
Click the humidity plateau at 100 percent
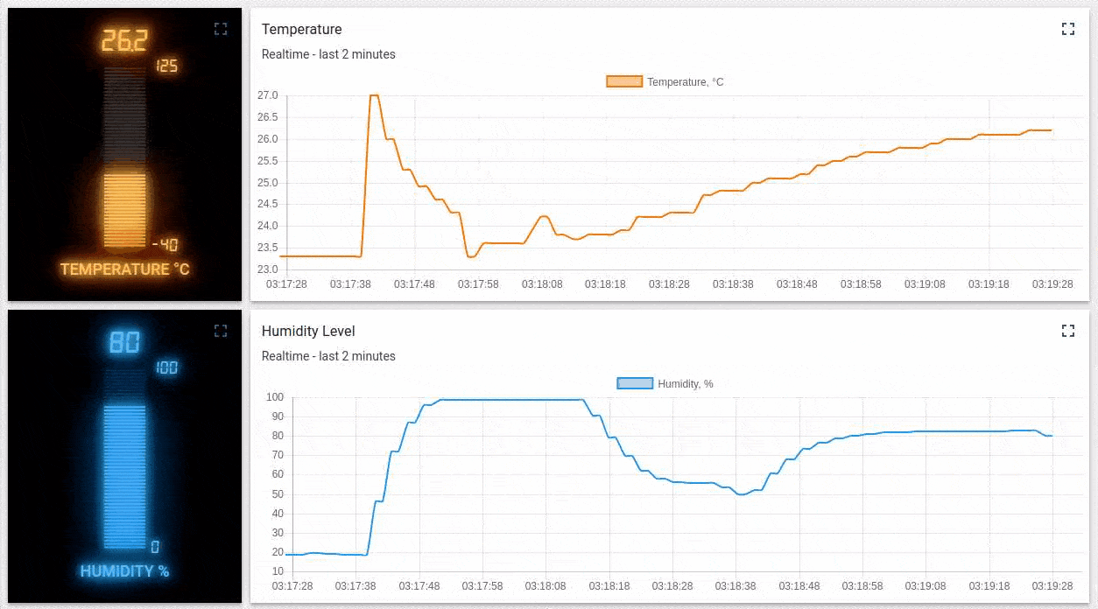click(x=512, y=400)
